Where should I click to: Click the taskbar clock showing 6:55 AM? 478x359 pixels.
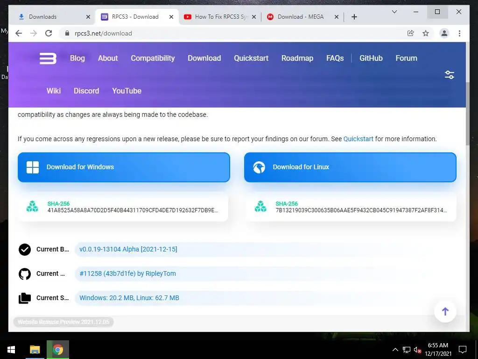point(438,350)
